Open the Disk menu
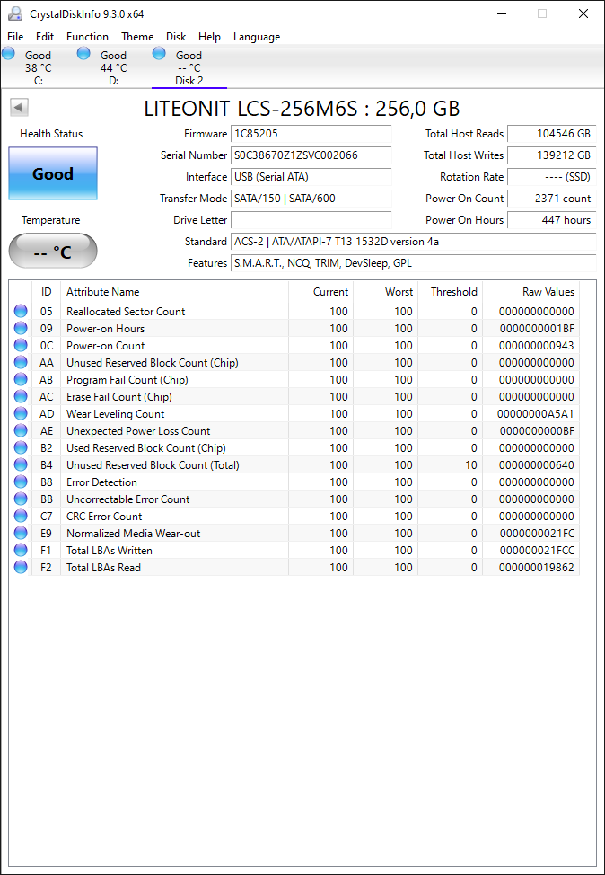 click(x=176, y=37)
